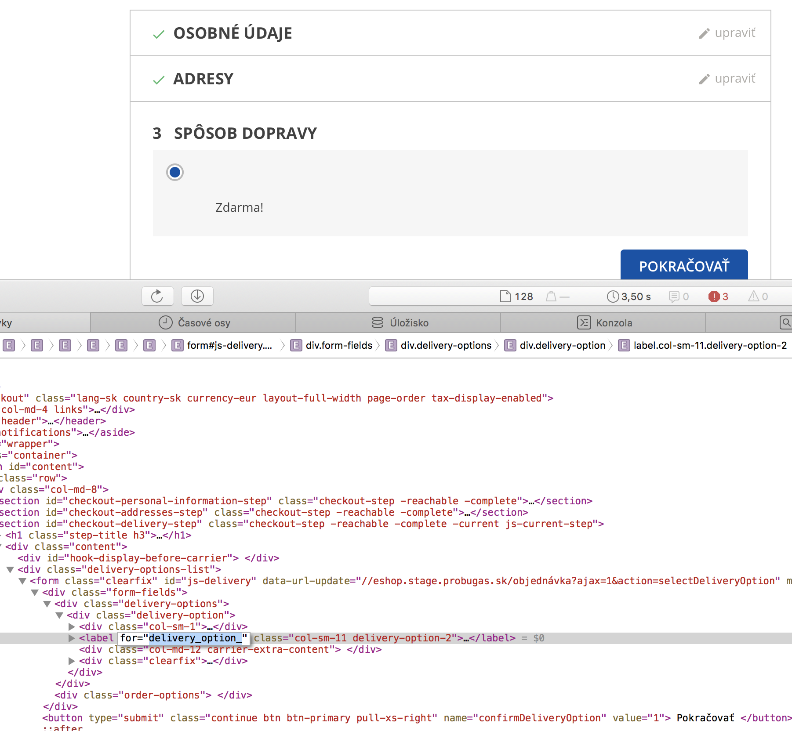This screenshot has width=792, height=731.
Task: Click the for="delivery_option_" attribute edit field
Action: [x=184, y=638]
